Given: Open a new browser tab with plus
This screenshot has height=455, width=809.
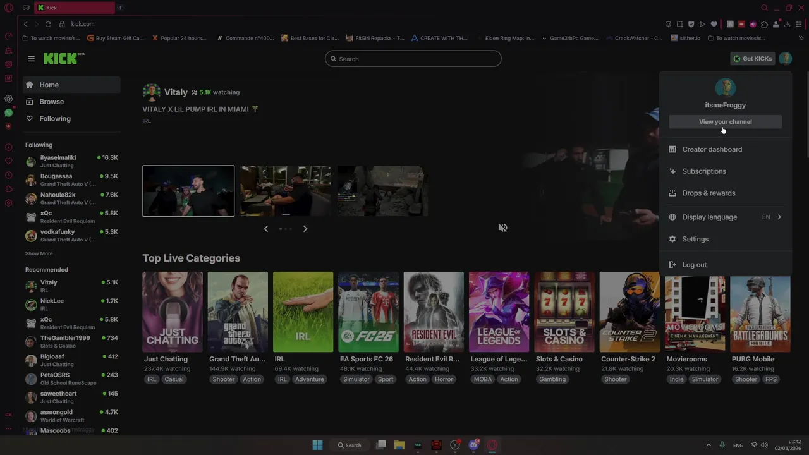Looking at the screenshot, I should [120, 8].
